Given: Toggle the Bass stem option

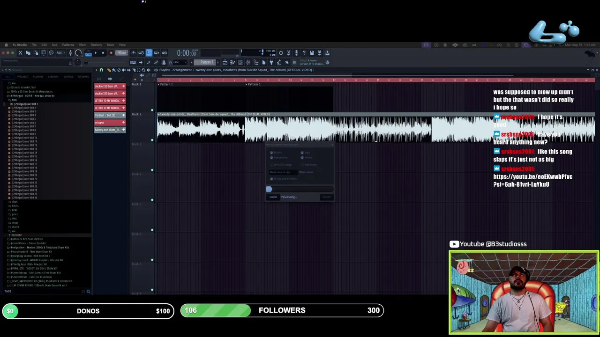Looking at the screenshot, I should (x=302, y=153).
